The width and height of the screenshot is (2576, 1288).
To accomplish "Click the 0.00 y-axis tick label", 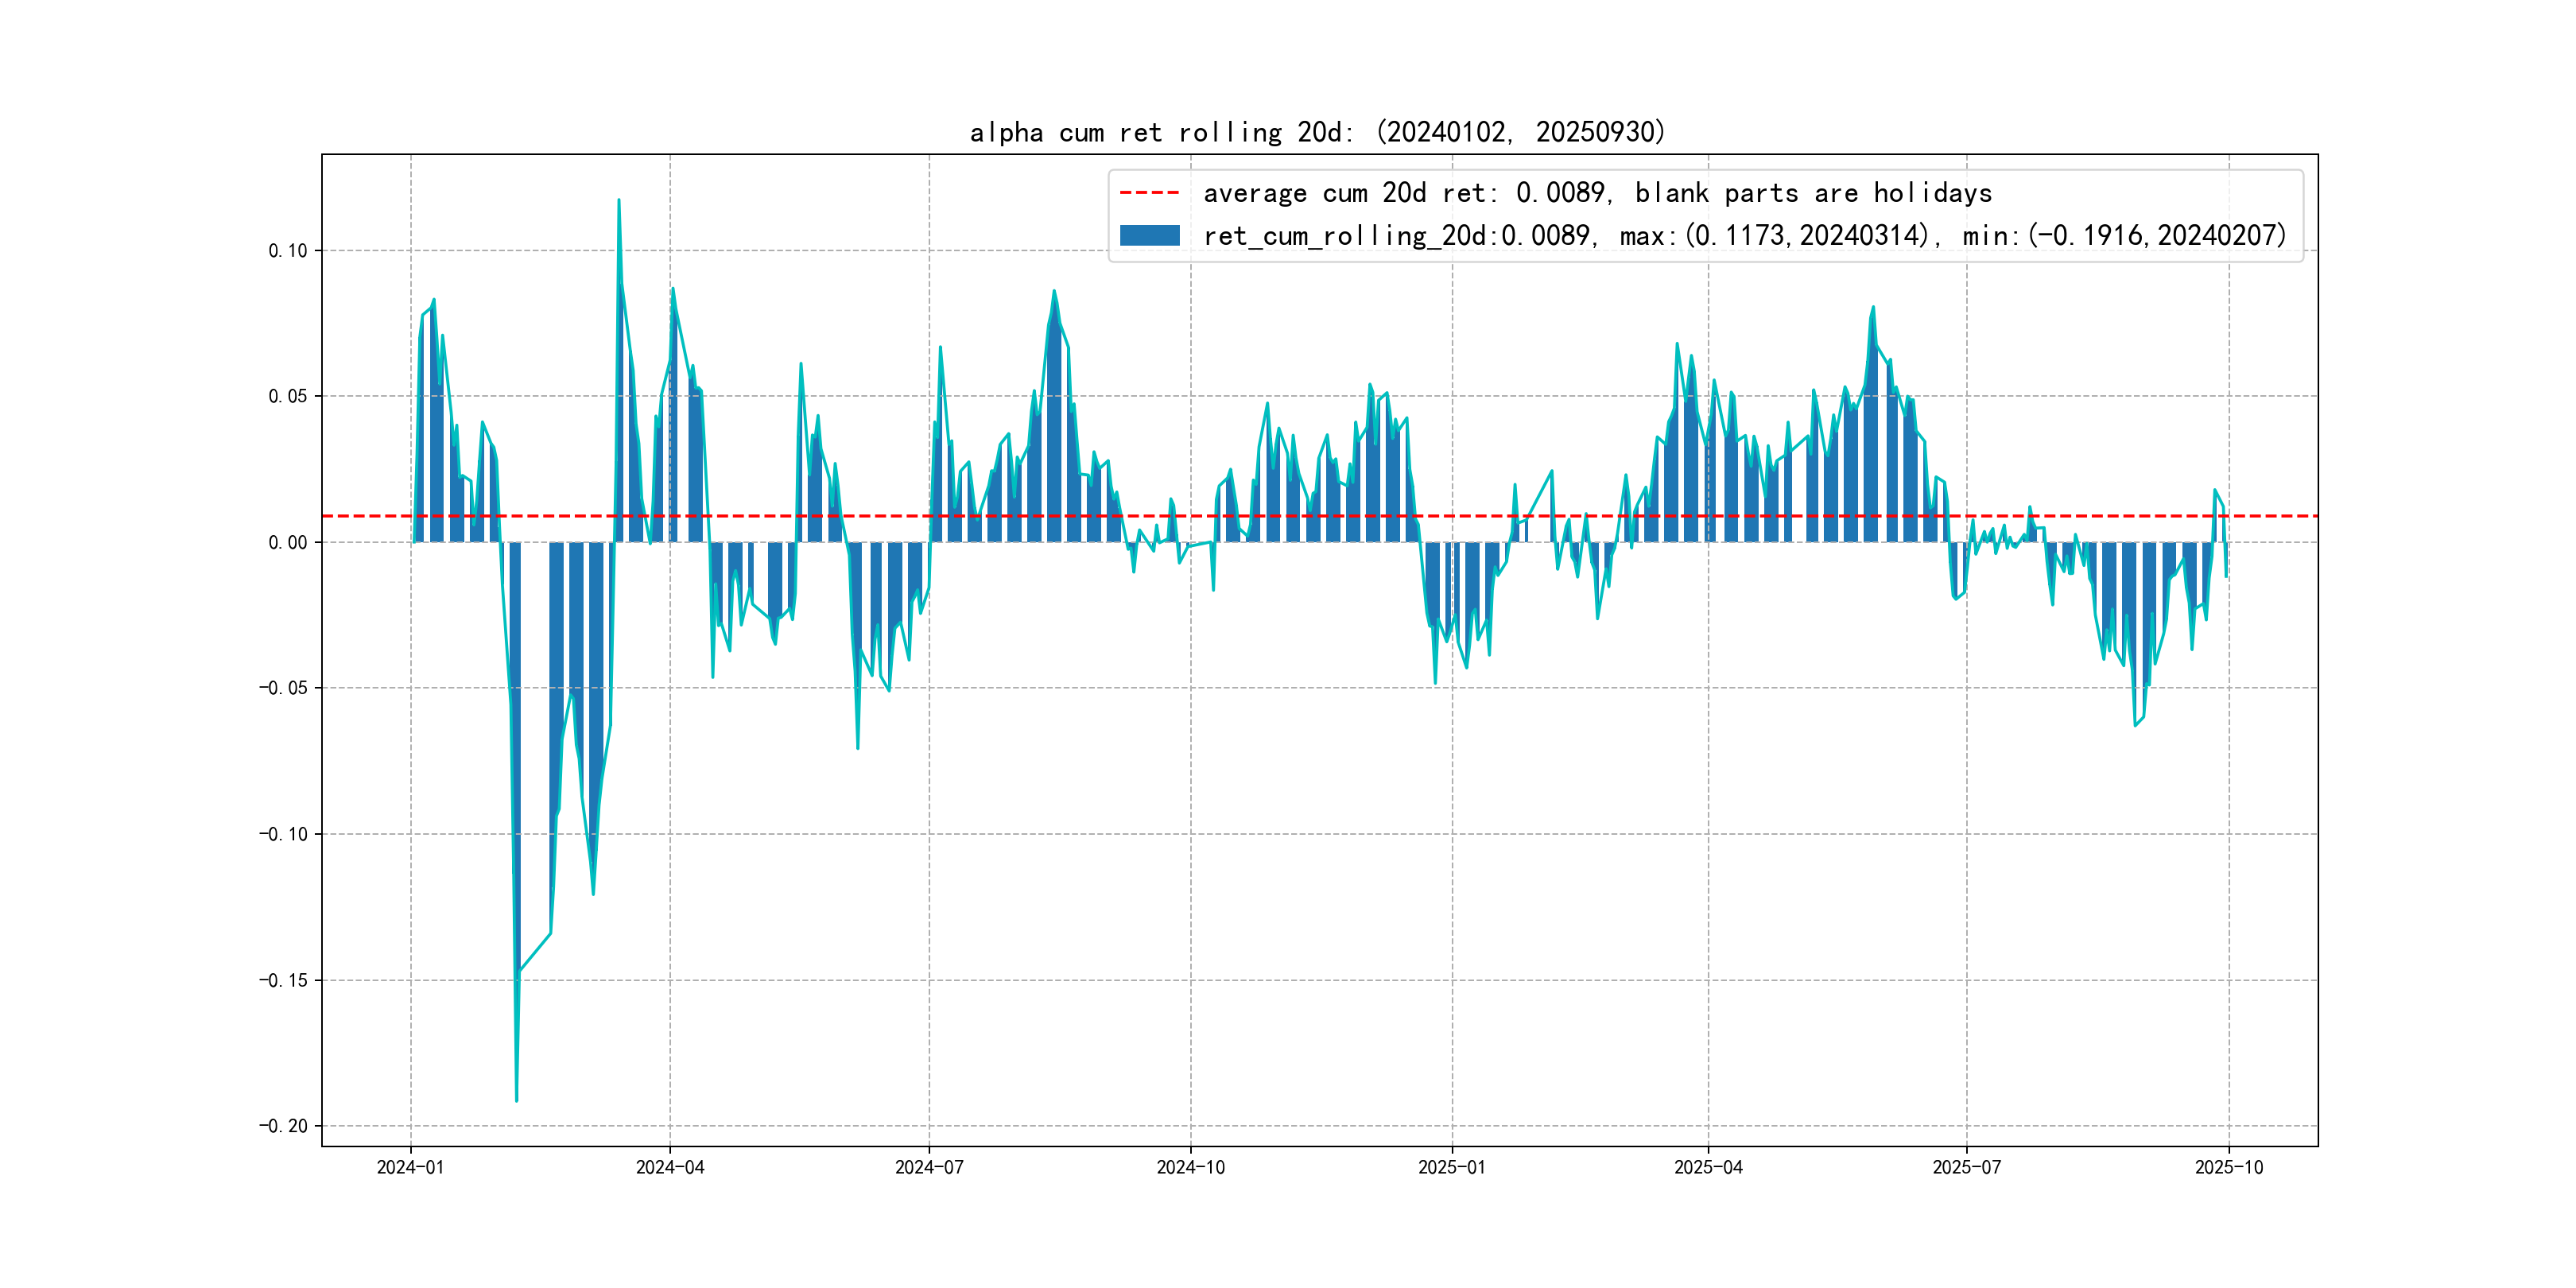I will [x=288, y=542].
